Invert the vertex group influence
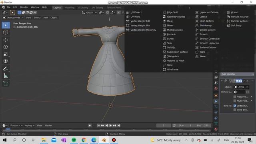 [x=248, y=92]
